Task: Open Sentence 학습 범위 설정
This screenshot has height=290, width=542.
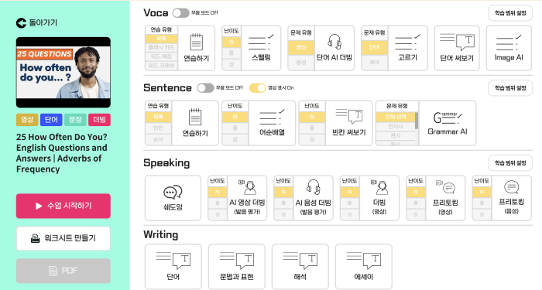Action: coord(510,88)
